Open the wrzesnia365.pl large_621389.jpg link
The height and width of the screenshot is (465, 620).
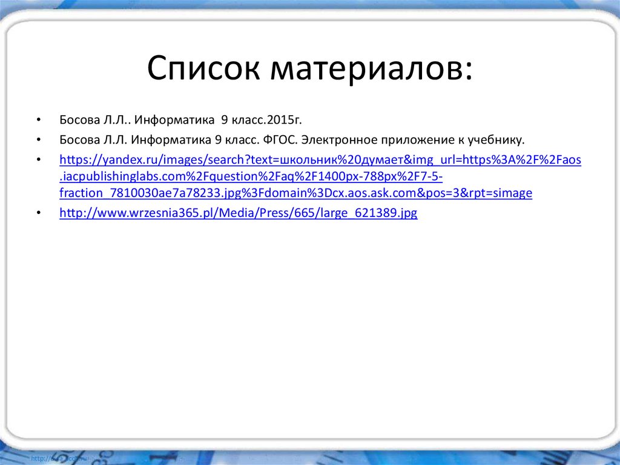238,213
